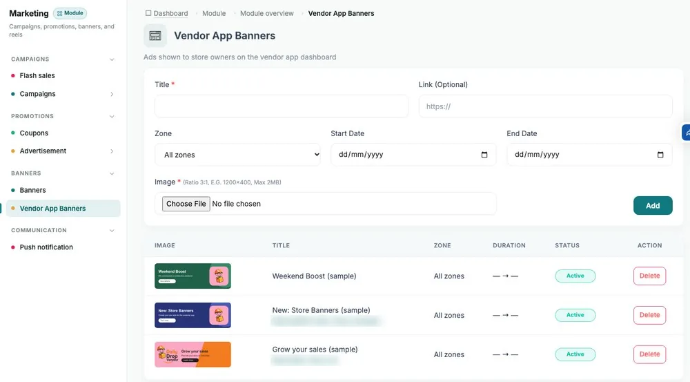Image resolution: width=690 pixels, height=382 pixels.
Task: Click the Dashboard breadcrumb icon
Action: [x=148, y=13]
